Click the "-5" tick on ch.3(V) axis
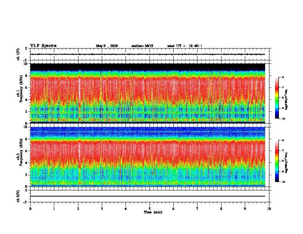Screen dimensions: 303x234 click(x=26, y=202)
